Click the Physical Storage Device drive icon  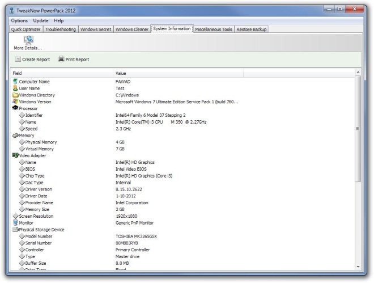coord(15,229)
